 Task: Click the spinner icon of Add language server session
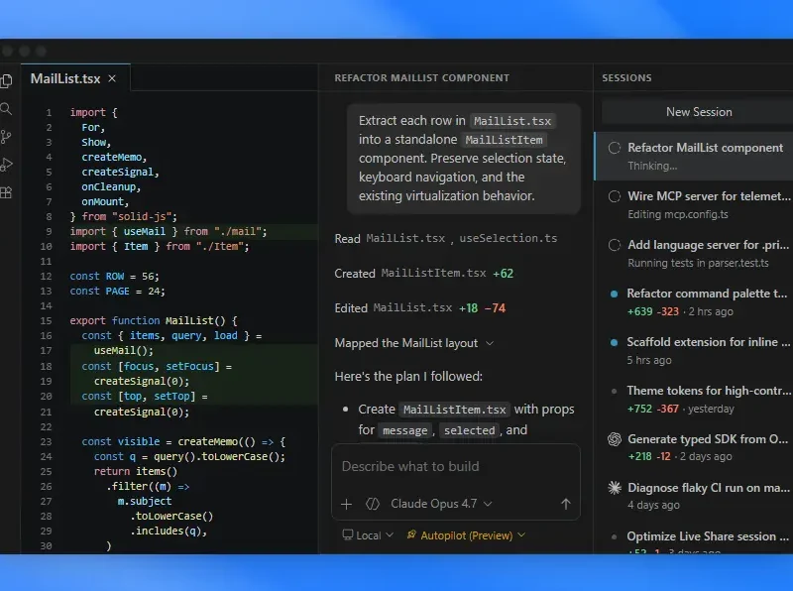[614, 245]
